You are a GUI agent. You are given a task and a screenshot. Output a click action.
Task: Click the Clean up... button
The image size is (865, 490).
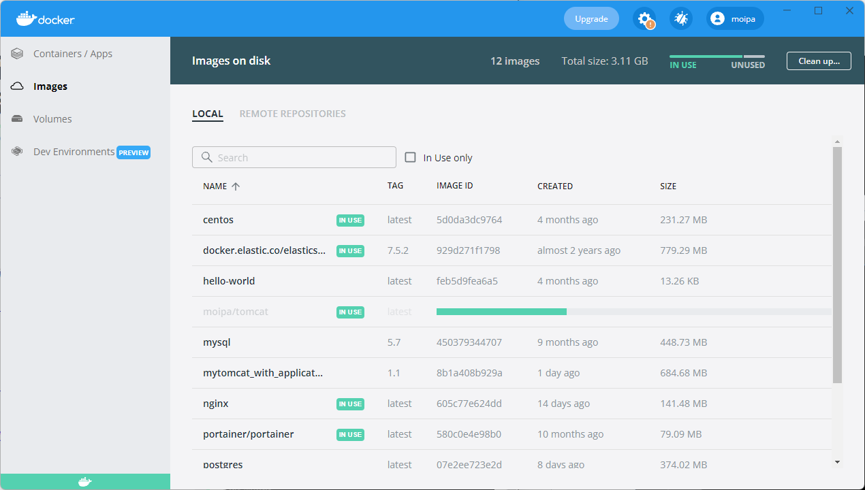(x=819, y=61)
